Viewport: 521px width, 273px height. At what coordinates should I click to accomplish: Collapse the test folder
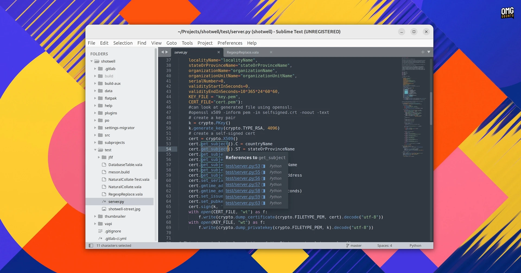coord(95,150)
